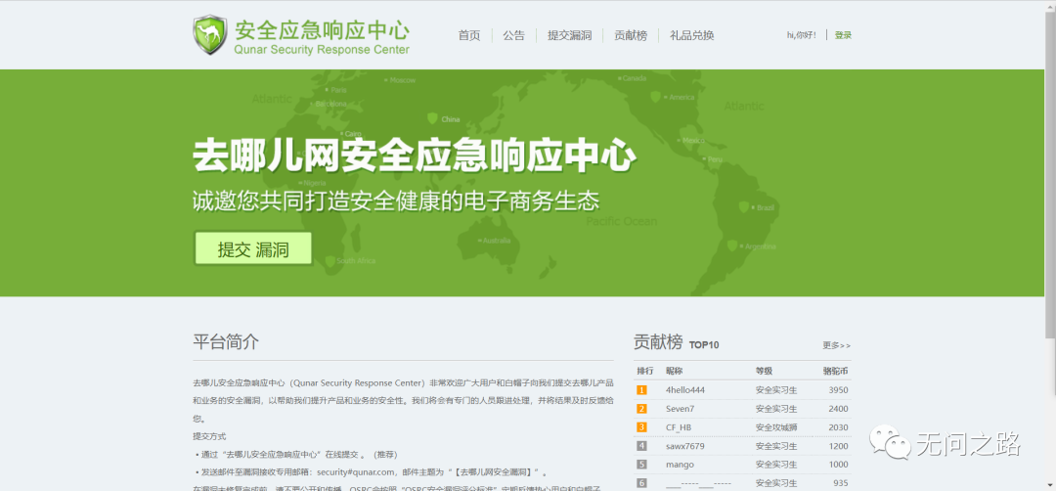This screenshot has width=1056, height=491.
Task: Click the rank 2 orange badge
Action: click(x=641, y=409)
